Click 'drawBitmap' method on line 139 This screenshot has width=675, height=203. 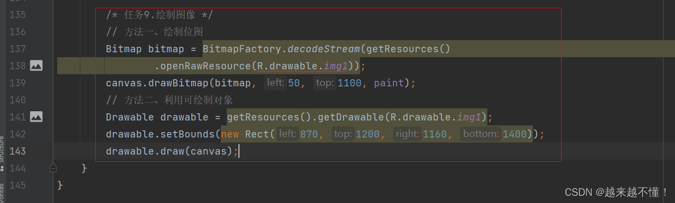179,83
